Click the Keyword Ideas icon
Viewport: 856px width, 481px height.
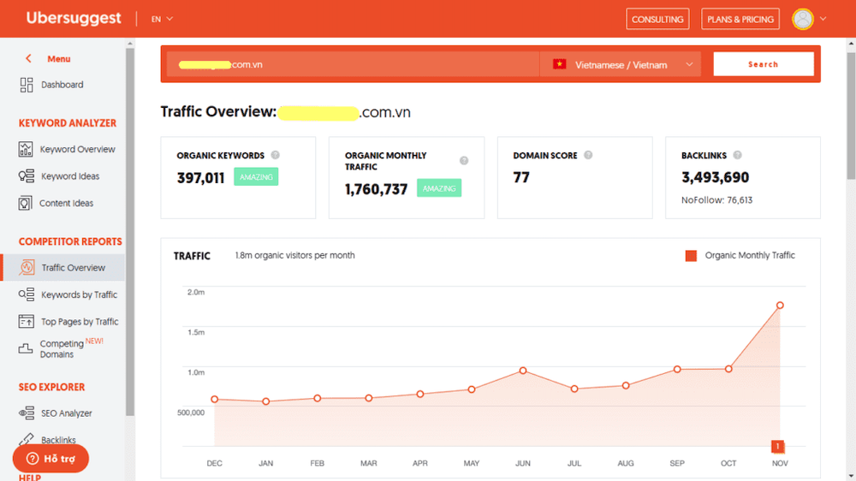[x=27, y=176]
